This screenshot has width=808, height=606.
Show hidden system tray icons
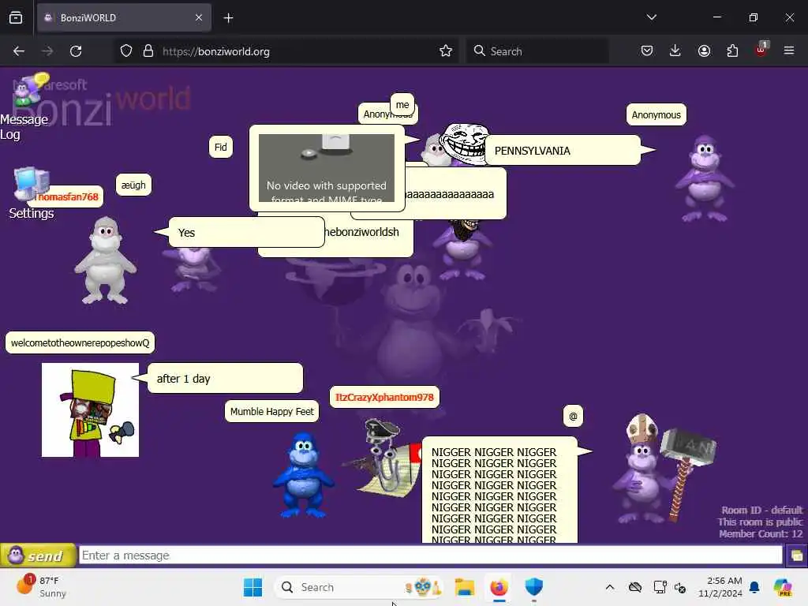[x=610, y=587]
